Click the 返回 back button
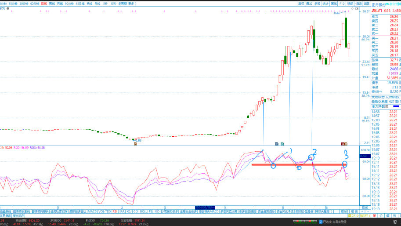 tap(367, 3)
